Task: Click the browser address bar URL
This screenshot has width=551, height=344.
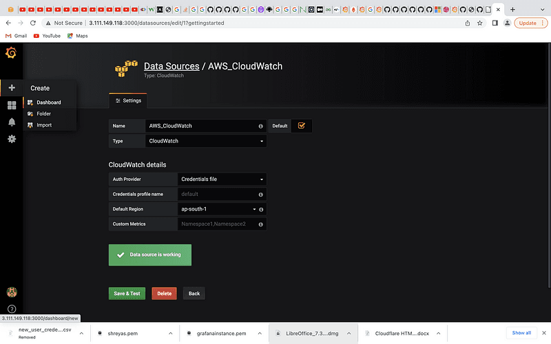Action: (x=156, y=23)
